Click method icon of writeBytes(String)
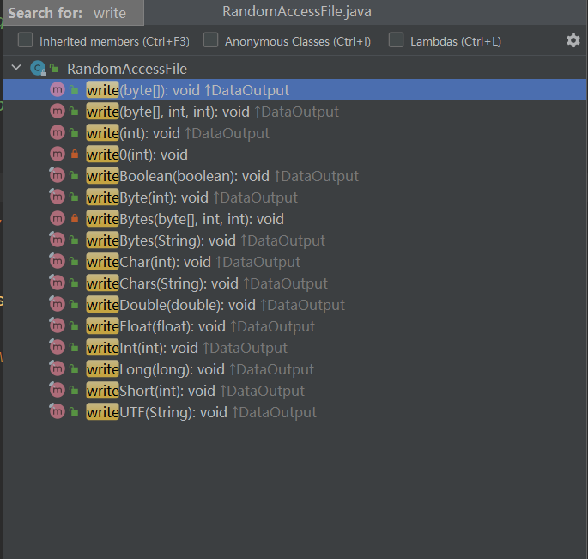588x559 pixels. click(x=57, y=240)
